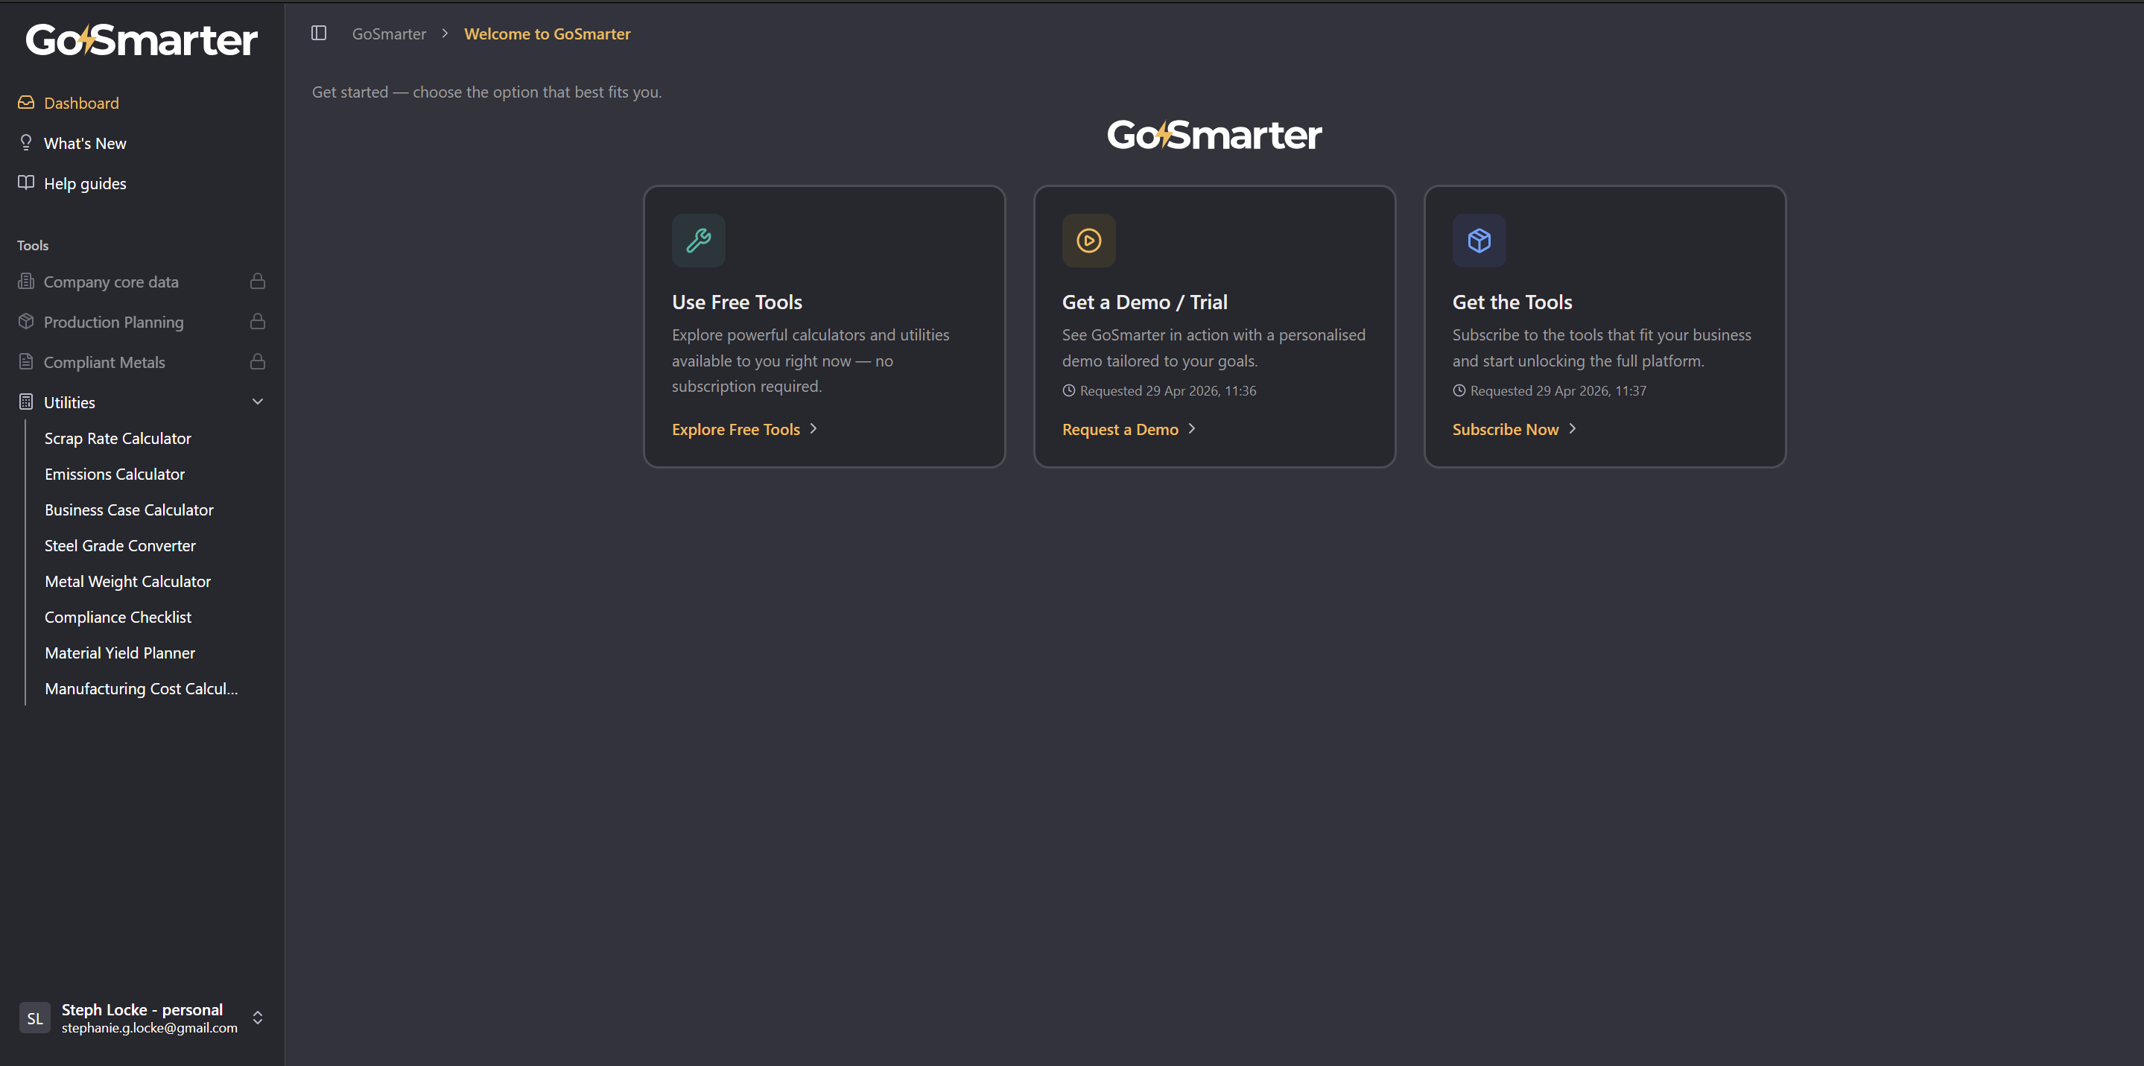Click the lock icon beside Company core data
The image size is (2144, 1066).
(257, 282)
